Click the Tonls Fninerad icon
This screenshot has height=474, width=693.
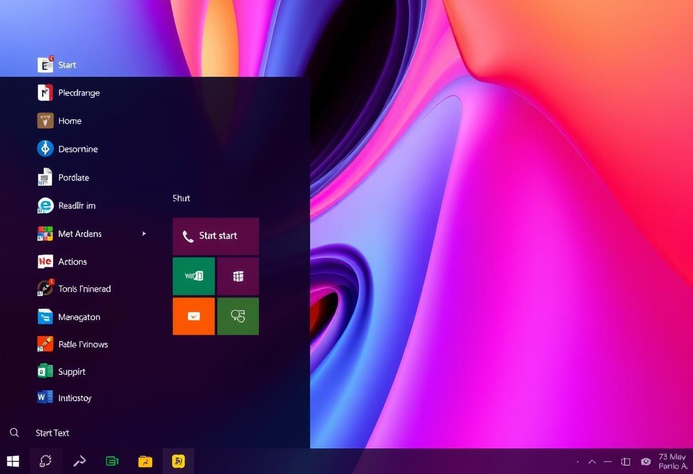(x=45, y=288)
